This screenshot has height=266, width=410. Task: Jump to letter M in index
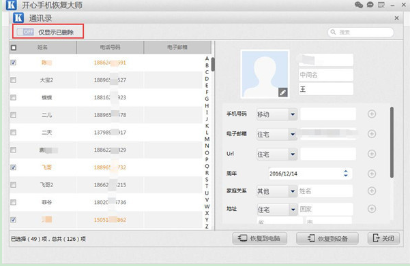[x=207, y=139]
